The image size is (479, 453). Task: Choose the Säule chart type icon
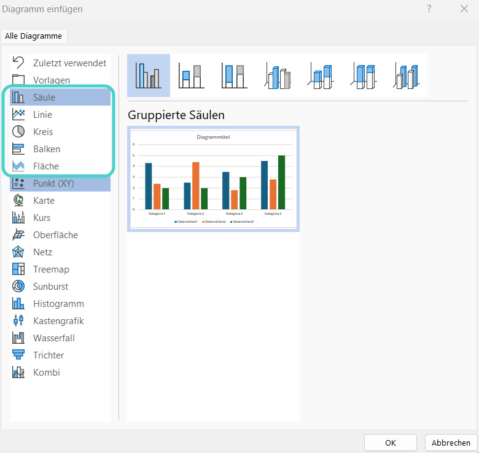click(x=18, y=97)
